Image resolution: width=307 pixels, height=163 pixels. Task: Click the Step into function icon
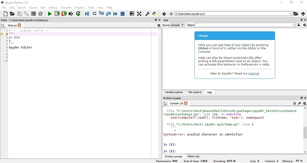click(101, 14)
